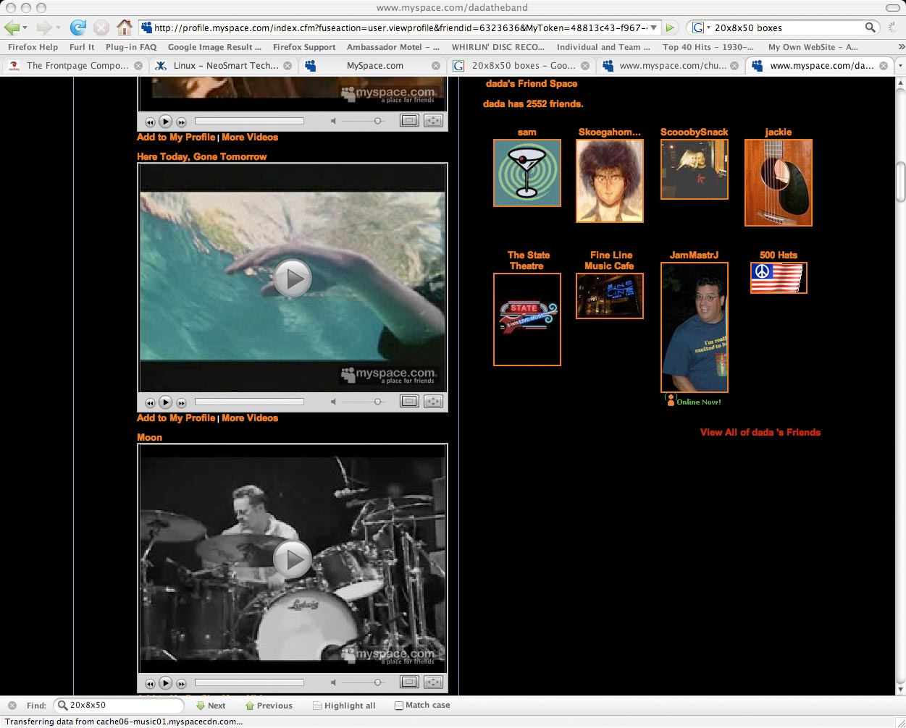Click Add to My Profile under Here Today, Gone Tomorrow
Screen dimensions: 906x728
pos(176,418)
